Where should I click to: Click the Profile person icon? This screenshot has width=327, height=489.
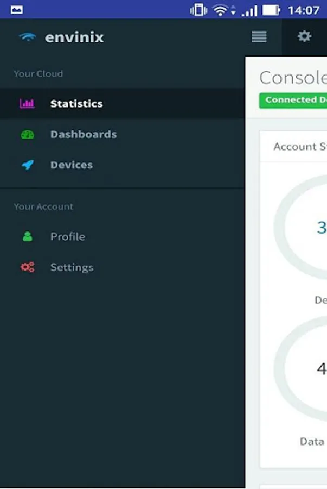click(x=27, y=237)
